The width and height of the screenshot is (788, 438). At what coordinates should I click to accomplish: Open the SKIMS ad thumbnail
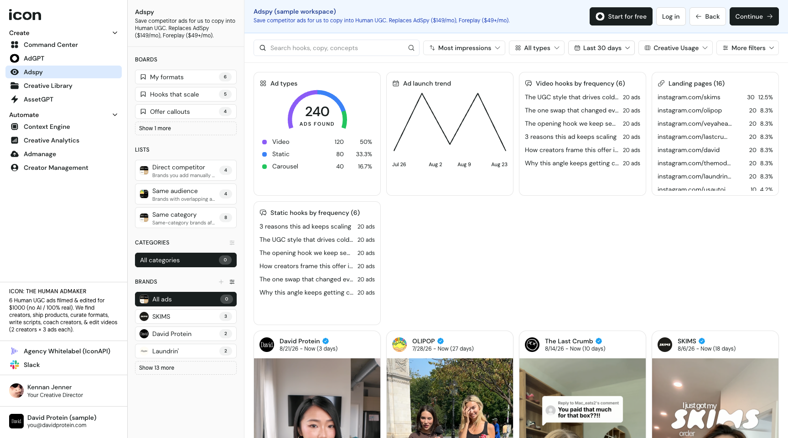click(715, 398)
